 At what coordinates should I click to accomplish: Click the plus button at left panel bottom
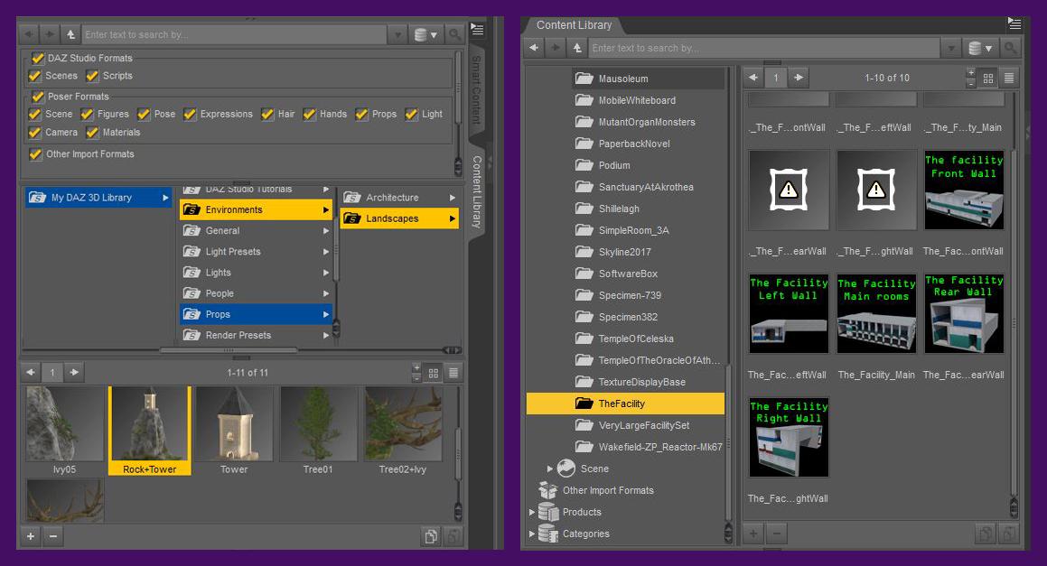31,536
